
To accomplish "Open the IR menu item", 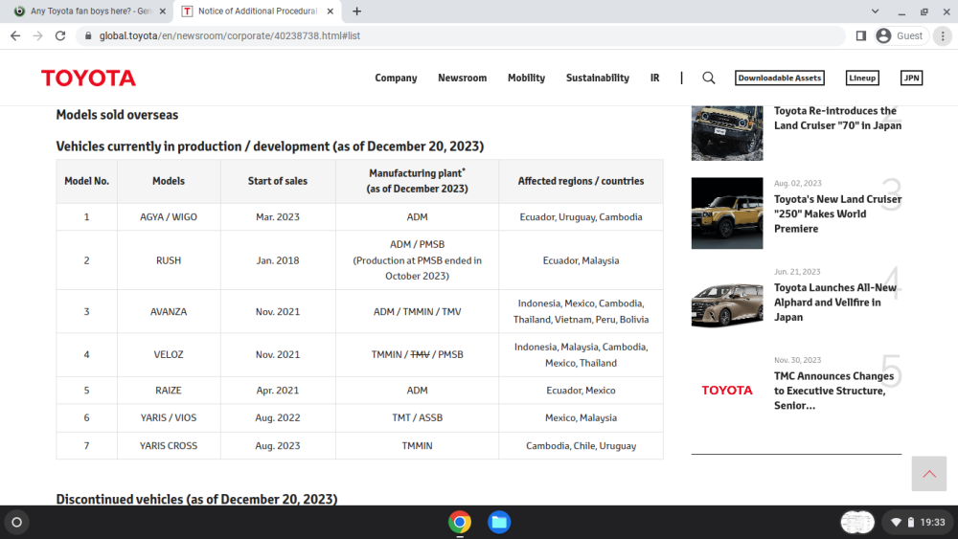I will tap(654, 79).
